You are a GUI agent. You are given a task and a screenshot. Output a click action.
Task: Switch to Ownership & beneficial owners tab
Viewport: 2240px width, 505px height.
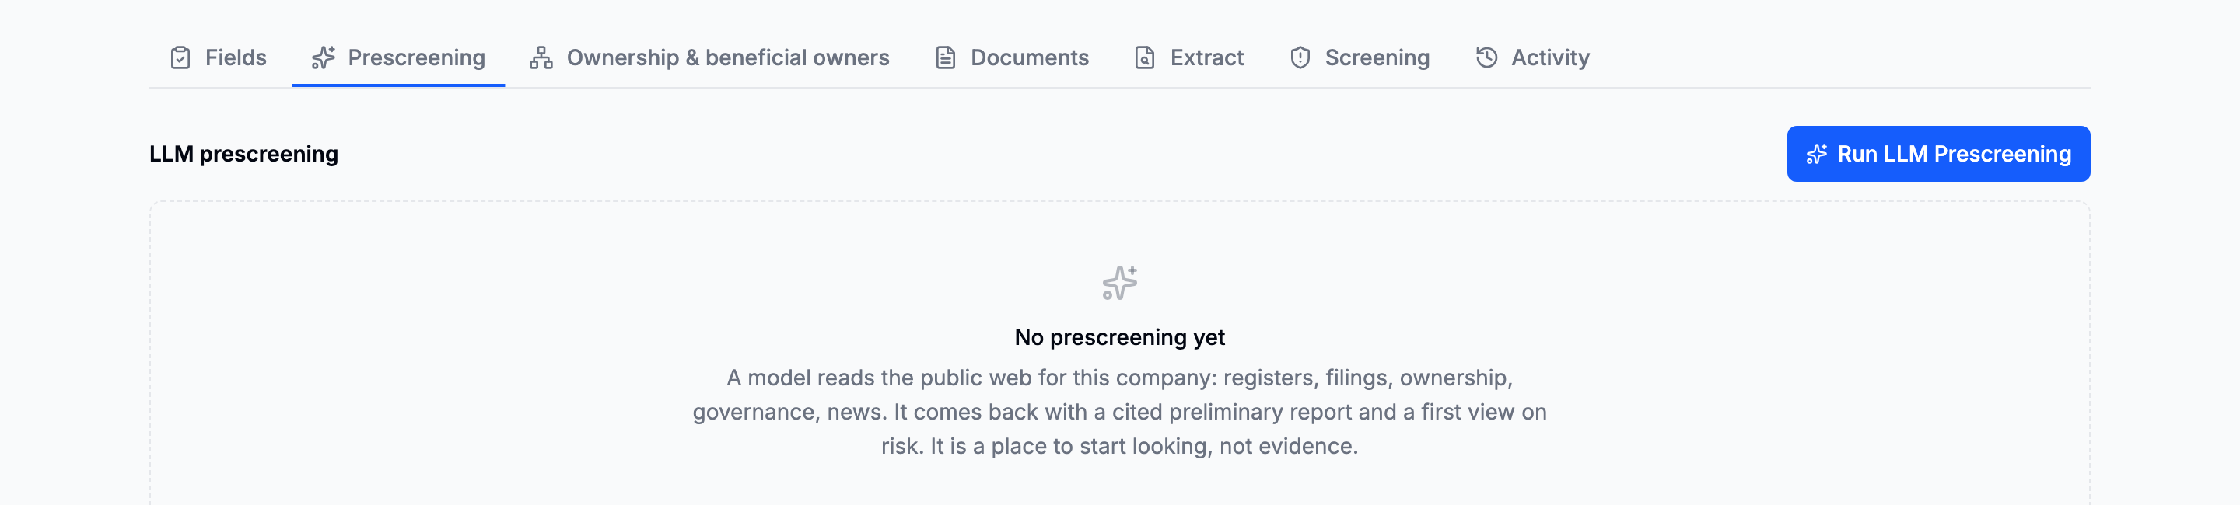709,57
